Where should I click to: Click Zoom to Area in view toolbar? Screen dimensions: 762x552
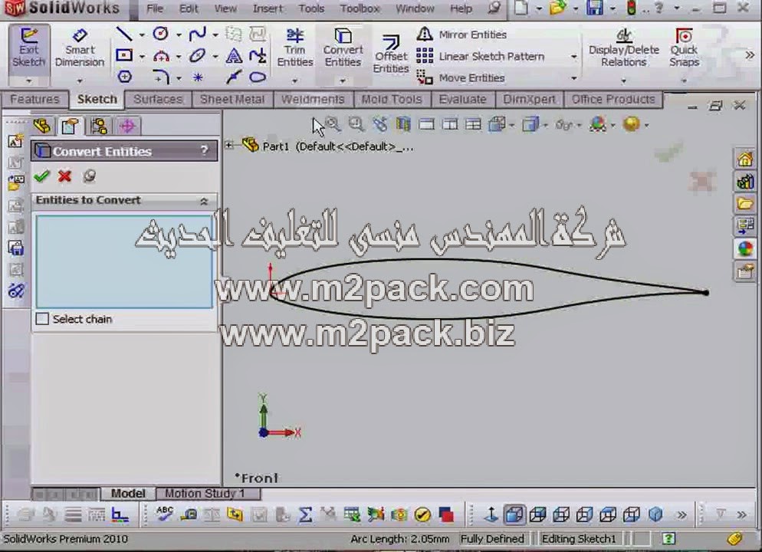point(356,124)
